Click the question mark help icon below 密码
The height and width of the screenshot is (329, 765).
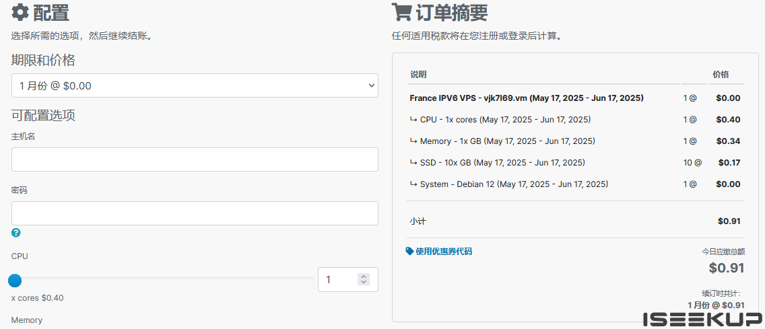16,233
